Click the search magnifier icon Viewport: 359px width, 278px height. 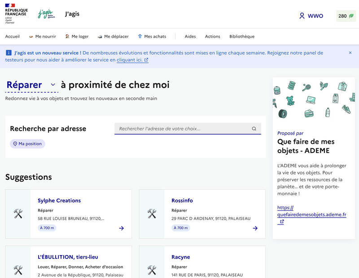254,129
